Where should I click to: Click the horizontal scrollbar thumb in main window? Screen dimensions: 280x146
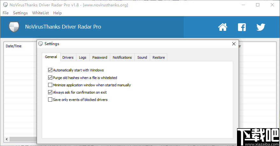pyautogui.click(x=23, y=139)
